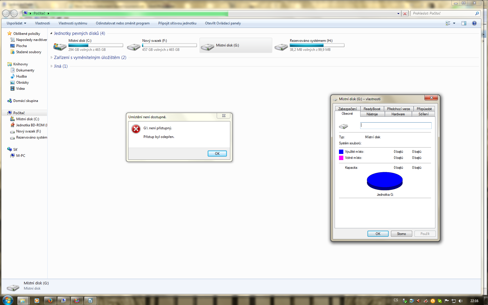Click the Windows Start orb
The height and width of the screenshot is (305, 488).
[x=8, y=300]
